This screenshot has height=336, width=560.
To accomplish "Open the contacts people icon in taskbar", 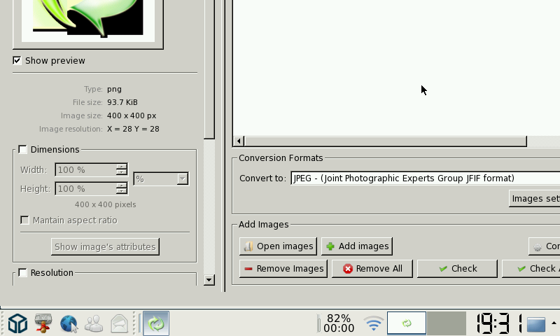I will pos(94,323).
